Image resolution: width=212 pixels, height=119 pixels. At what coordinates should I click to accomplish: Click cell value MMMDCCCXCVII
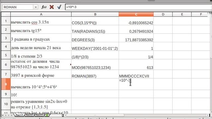pos(136,74)
